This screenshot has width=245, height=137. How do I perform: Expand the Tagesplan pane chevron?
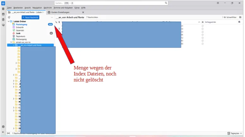tap(241, 133)
